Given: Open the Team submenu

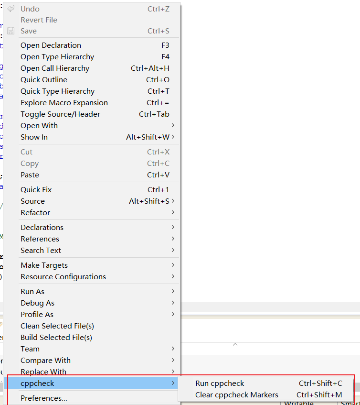Looking at the screenshot, I should pos(92,349).
